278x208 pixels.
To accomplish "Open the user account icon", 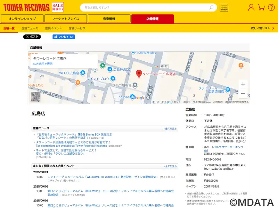I will 251,7.
